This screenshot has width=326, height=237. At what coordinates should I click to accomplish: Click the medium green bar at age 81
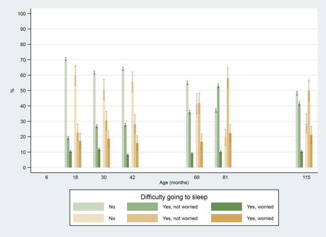pos(218,127)
